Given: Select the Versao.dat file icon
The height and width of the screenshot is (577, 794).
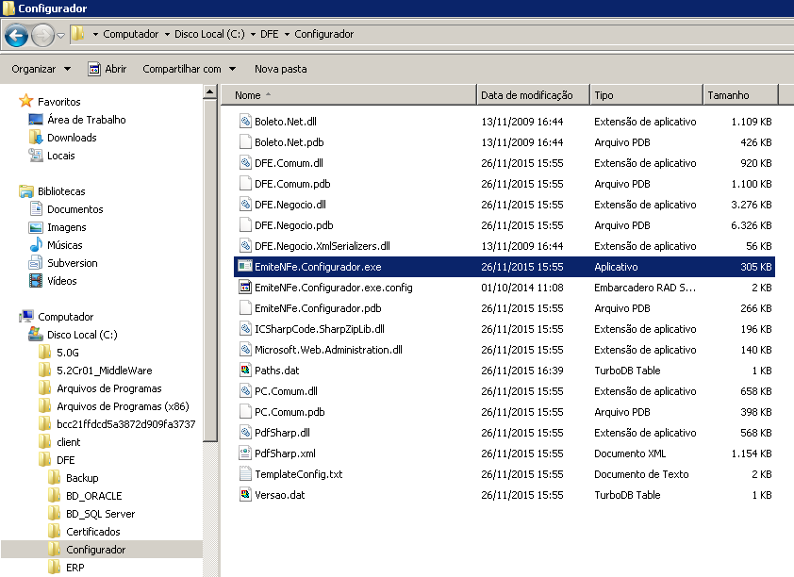Looking at the screenshot, I should (x=245, y=494).
